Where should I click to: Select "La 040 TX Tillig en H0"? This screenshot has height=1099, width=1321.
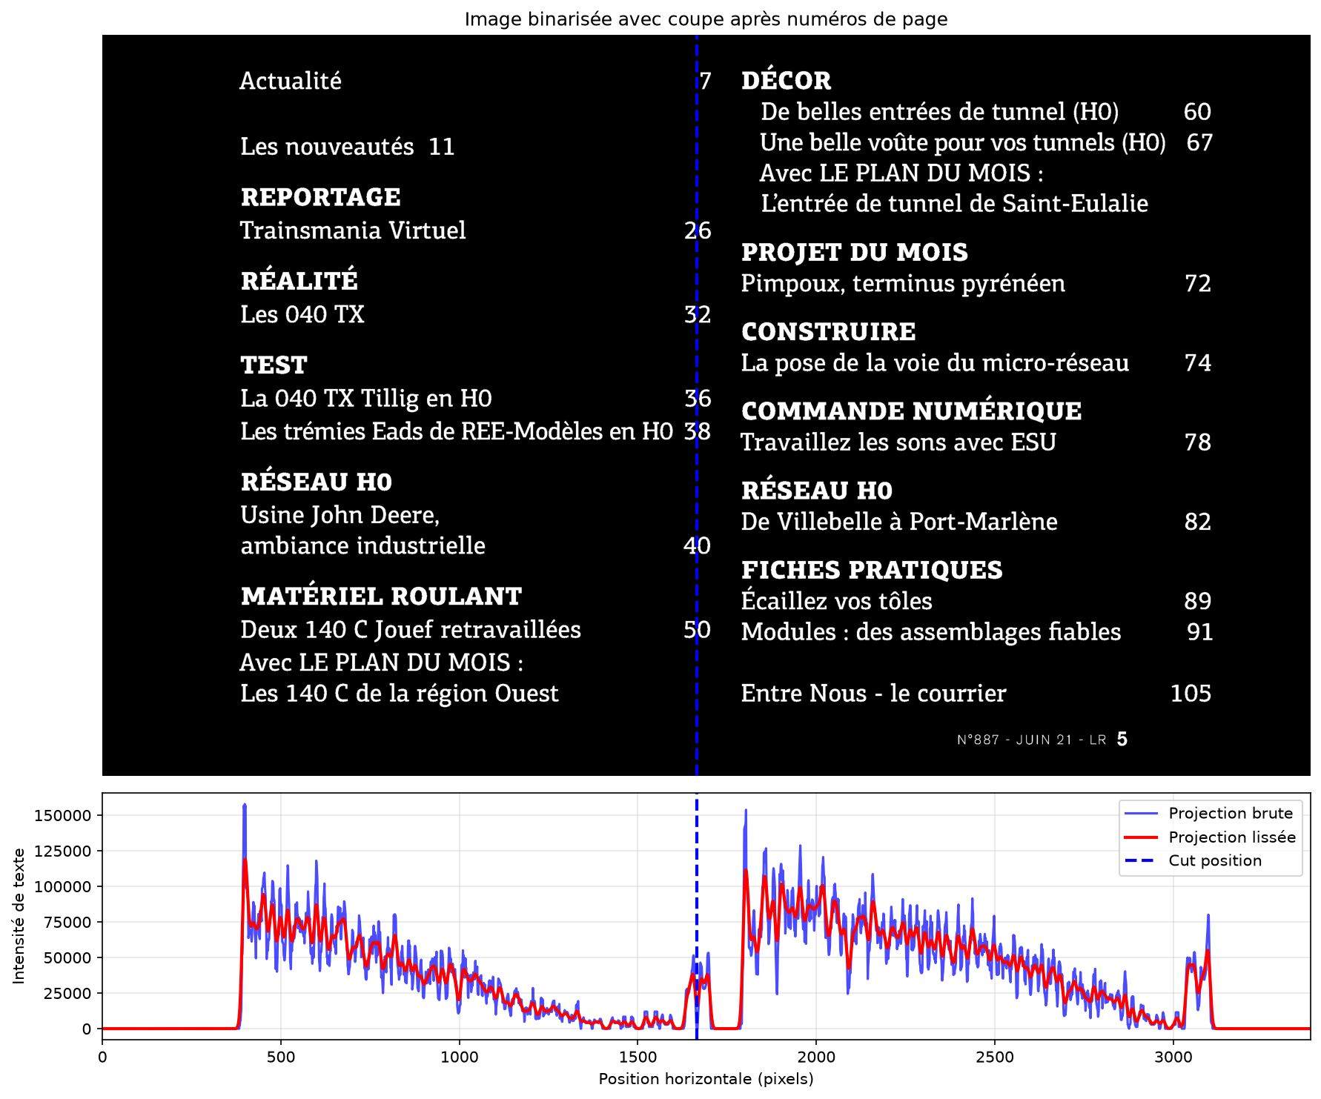click(x=366, y=399)
